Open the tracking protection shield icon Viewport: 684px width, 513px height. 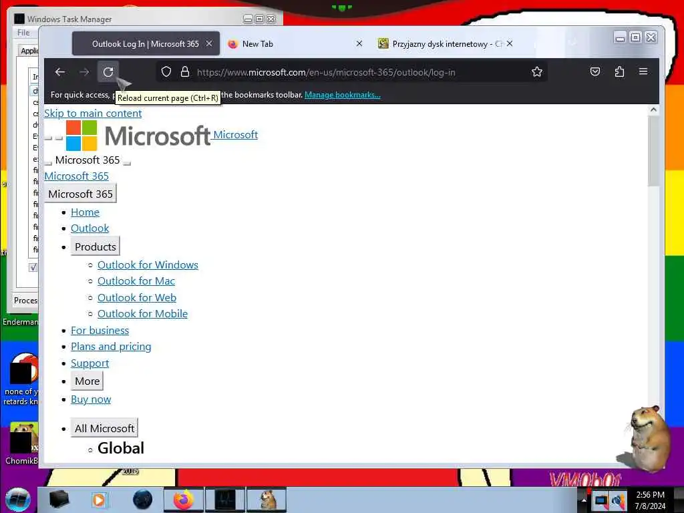tap(166, 72)
